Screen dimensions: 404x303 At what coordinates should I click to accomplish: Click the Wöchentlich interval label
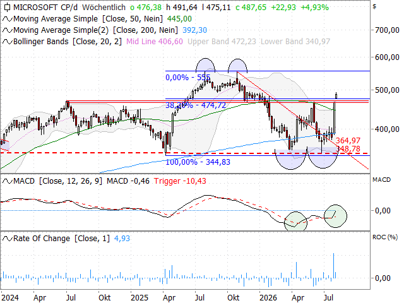[x=104, y=7]
